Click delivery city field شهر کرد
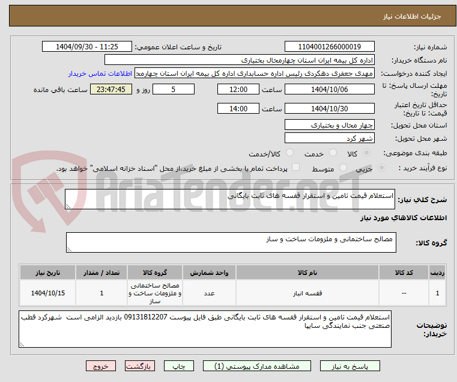The width and height of the screenshot is (457, 382). [329, 138]
